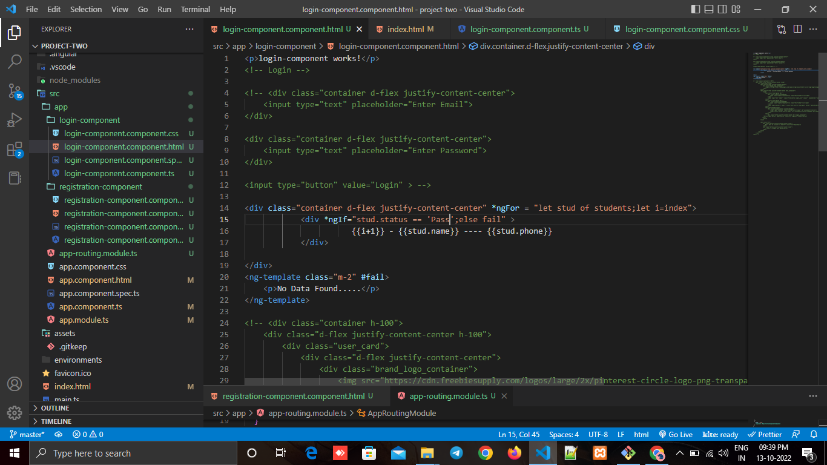Viewport: 827px width, 465px height.
Task: Open the Accounts icon in activity bar
Action: (15, 384)
